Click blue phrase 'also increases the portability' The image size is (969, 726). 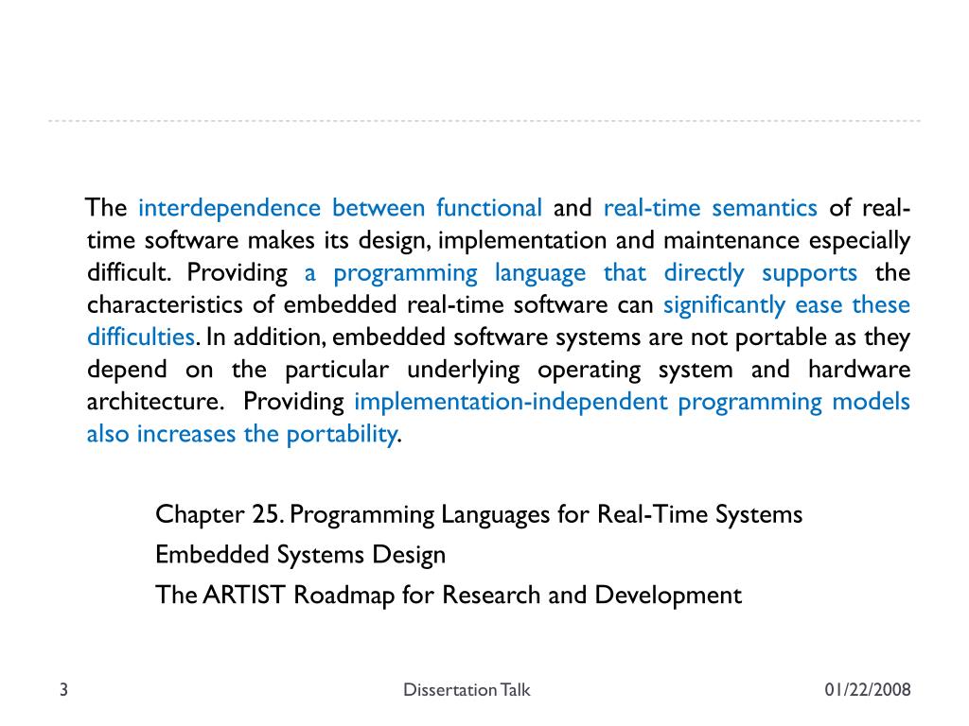pyautogui.click(x=241, y=434)
